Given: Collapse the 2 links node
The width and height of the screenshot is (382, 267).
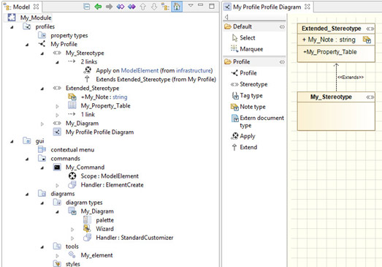Looking at the screenshot, I should 57,62.
